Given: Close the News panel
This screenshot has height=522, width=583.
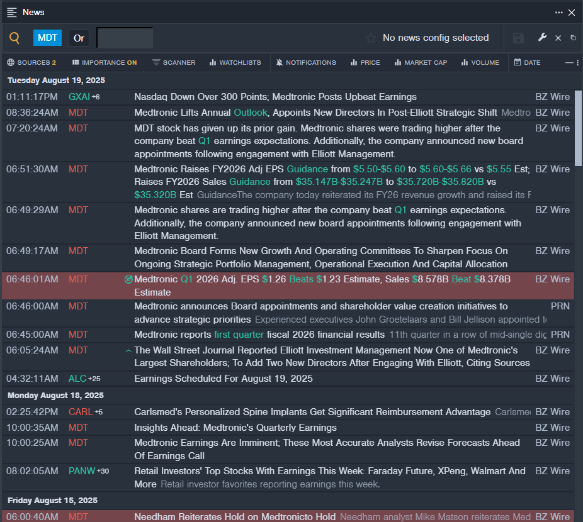Looking at the screenshot, I should 572,13.
